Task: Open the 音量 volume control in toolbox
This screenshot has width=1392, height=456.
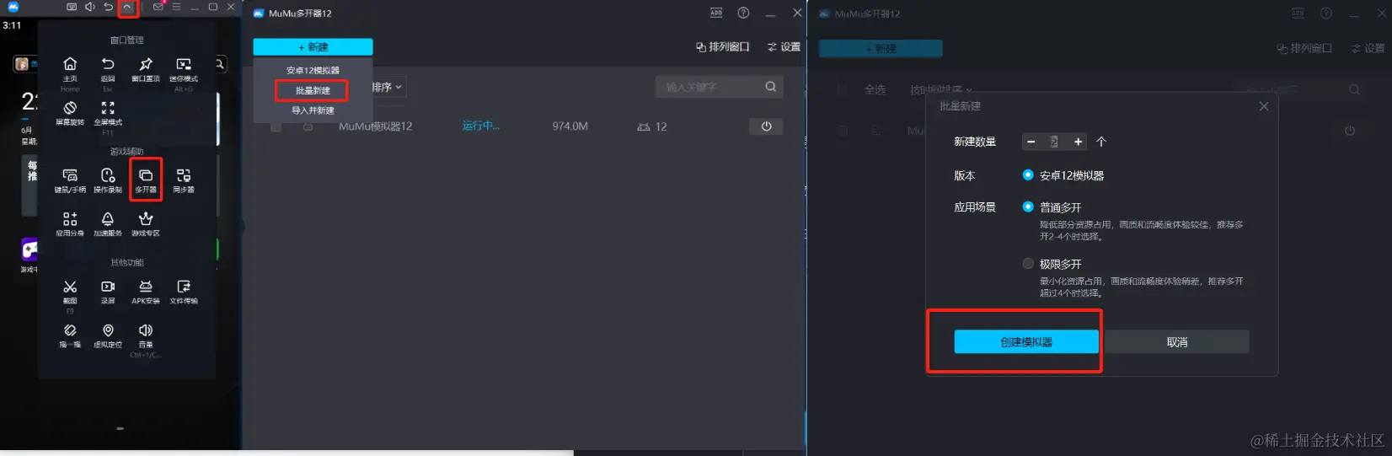Action: point(146,330)
